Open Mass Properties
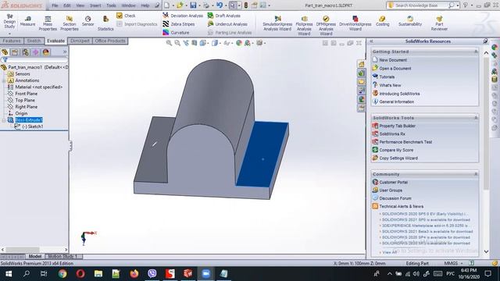This screenshot has width=500, height=281. [48, 23]
